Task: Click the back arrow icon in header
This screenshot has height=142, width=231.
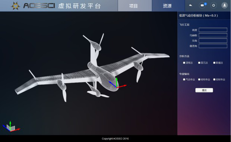Action: tap(190, 6)
